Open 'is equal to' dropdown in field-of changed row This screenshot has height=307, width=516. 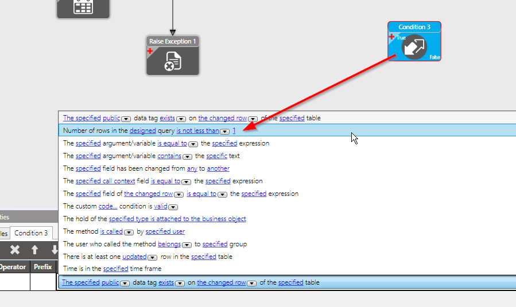223,194
